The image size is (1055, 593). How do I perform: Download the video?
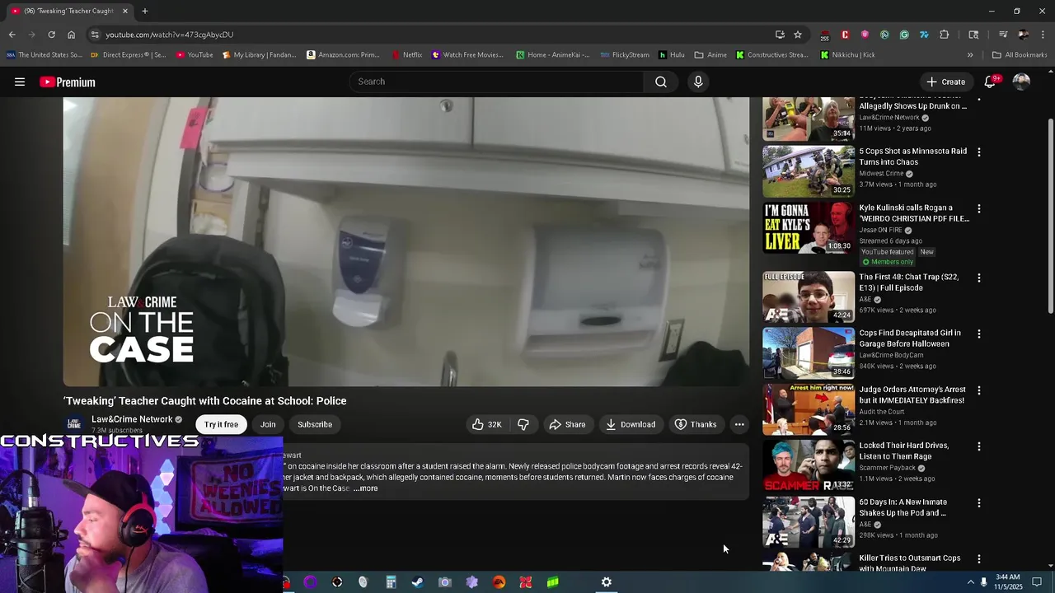631,424
